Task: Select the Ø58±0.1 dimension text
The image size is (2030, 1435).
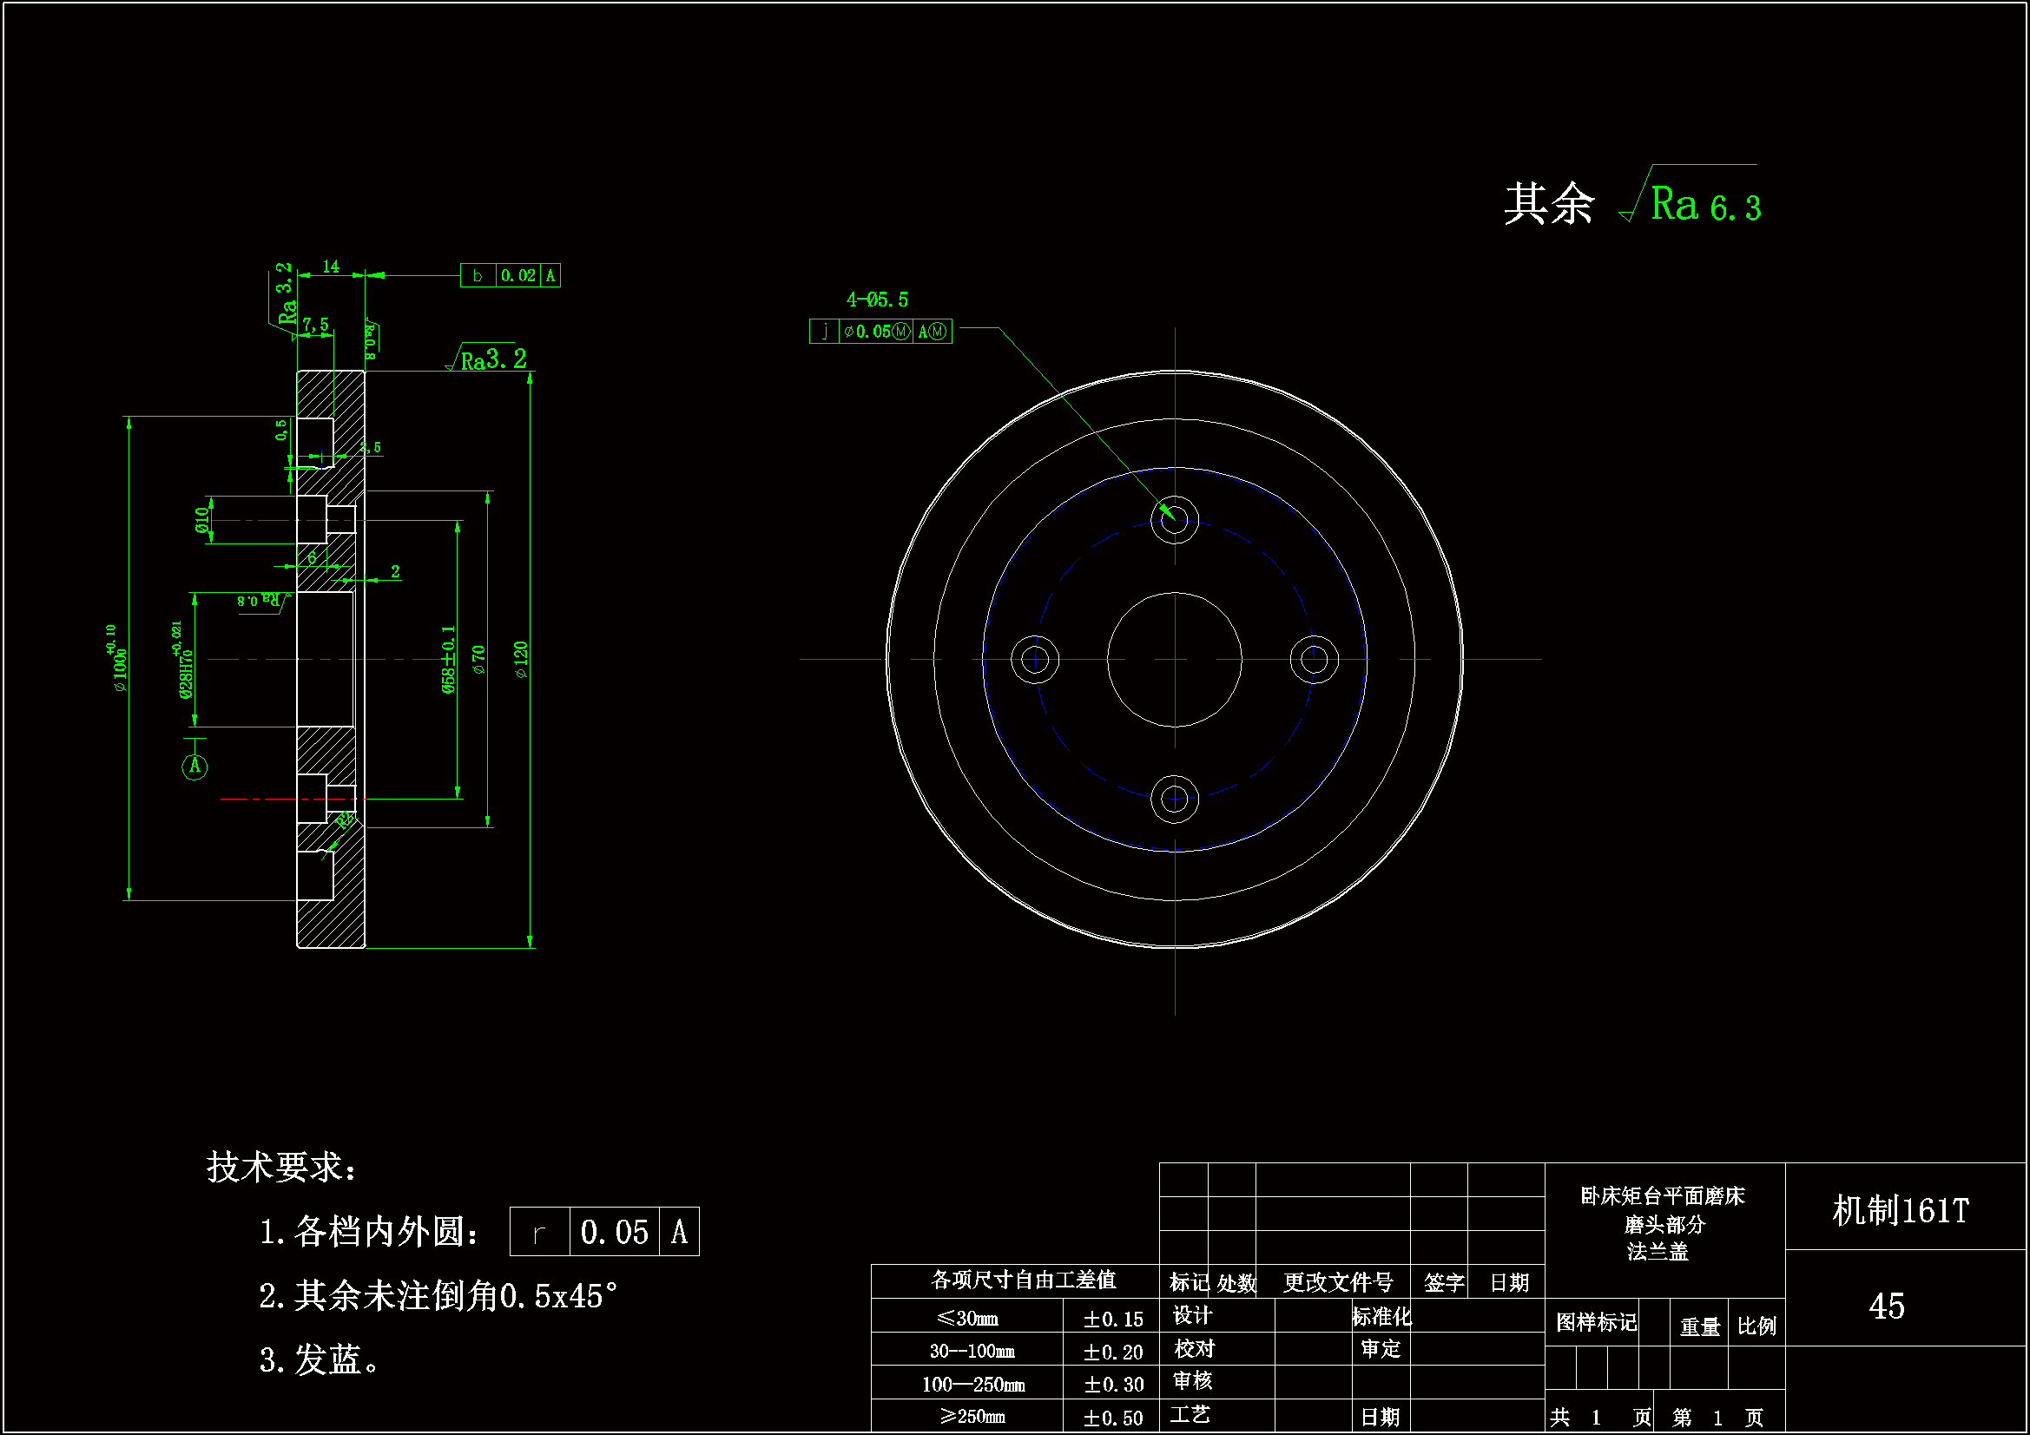Action: tap(448, 660)
